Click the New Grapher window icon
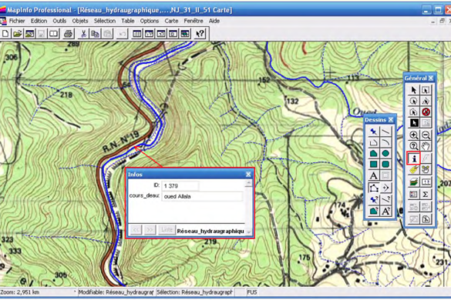Viewport: 451px width, 300px height. pos(161,34)
